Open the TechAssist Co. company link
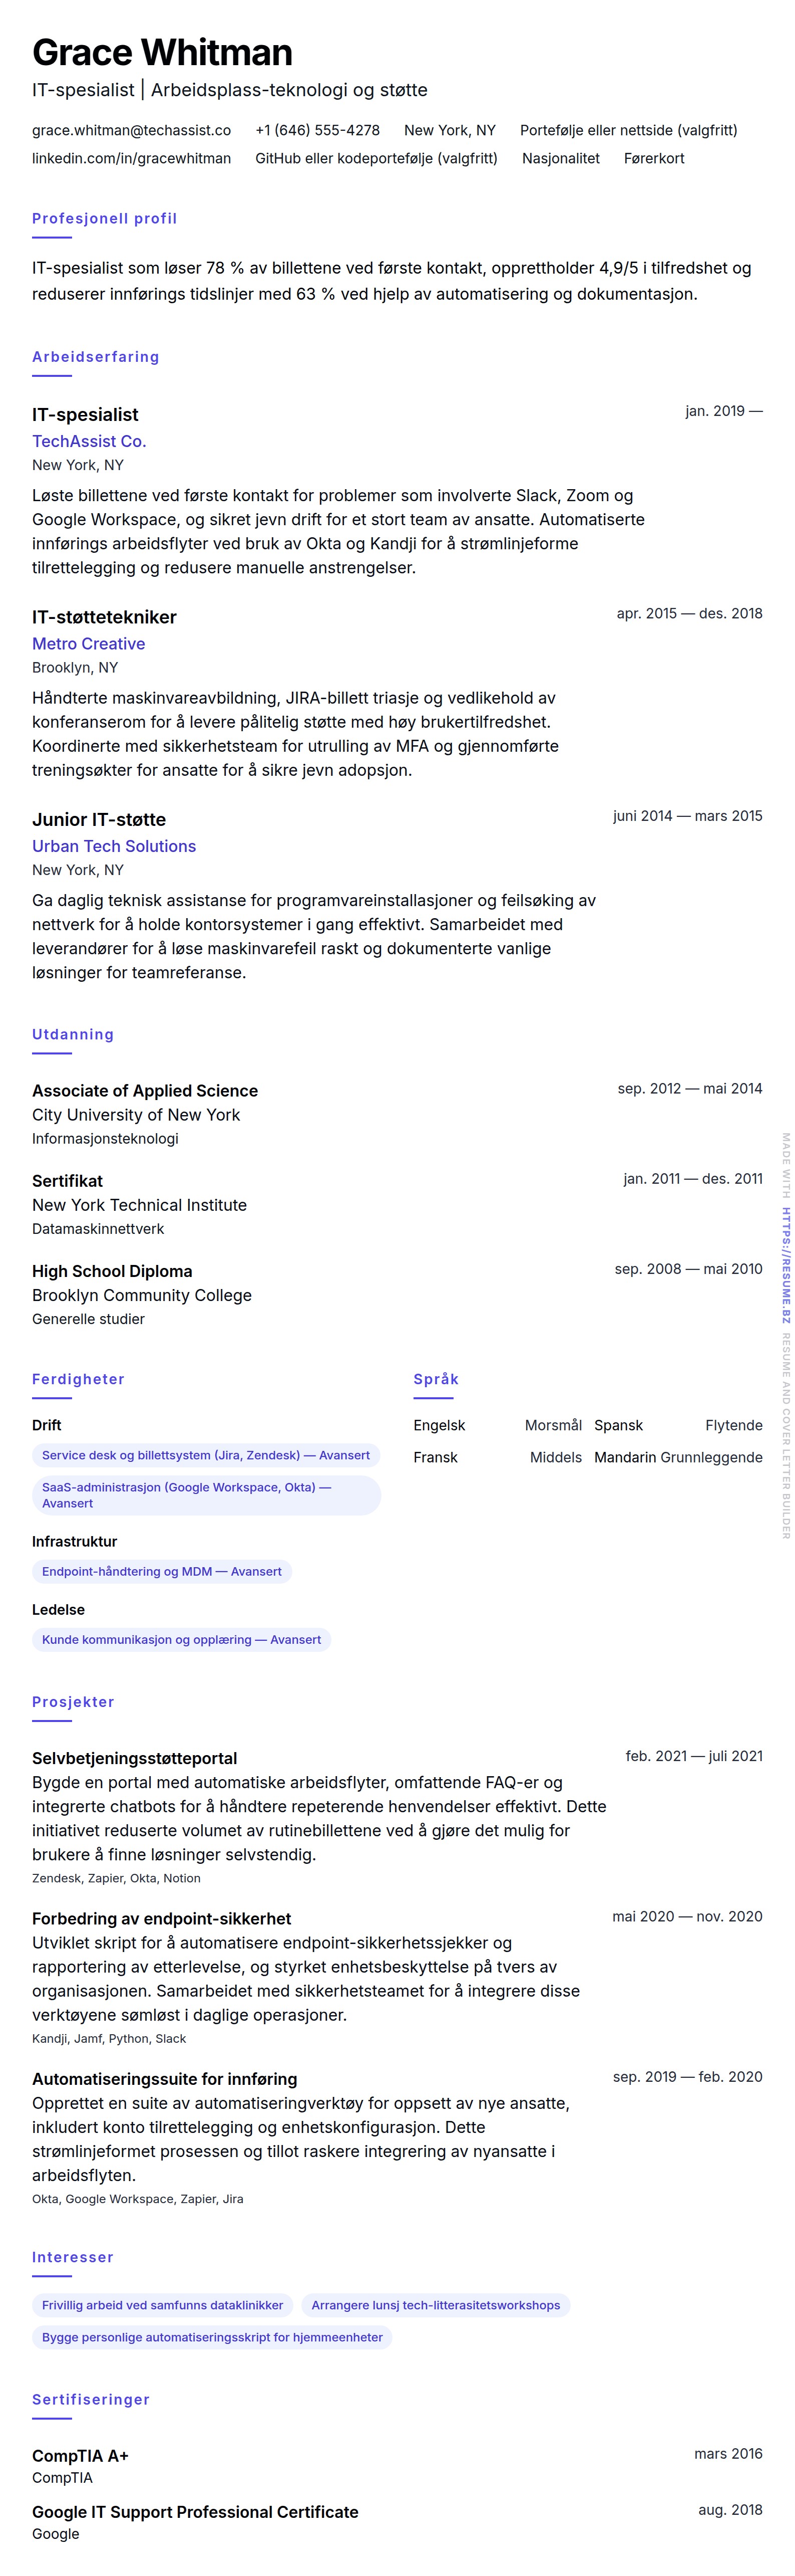This screenshot has width=795, height=2576. tap(89, 441)
